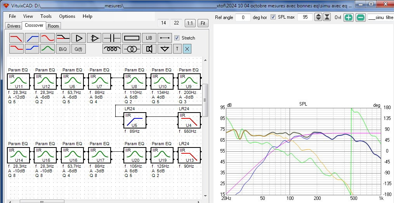
Task: Open the Tools menu
Action: [46, 16]
